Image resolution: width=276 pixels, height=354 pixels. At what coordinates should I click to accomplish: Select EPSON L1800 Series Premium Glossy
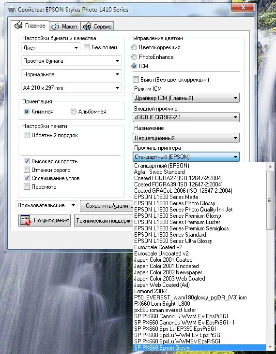point(199,216)
